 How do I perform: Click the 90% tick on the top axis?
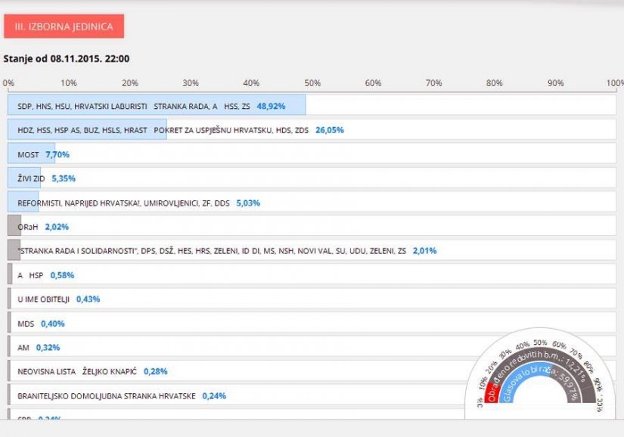click(x=556, y=83)
